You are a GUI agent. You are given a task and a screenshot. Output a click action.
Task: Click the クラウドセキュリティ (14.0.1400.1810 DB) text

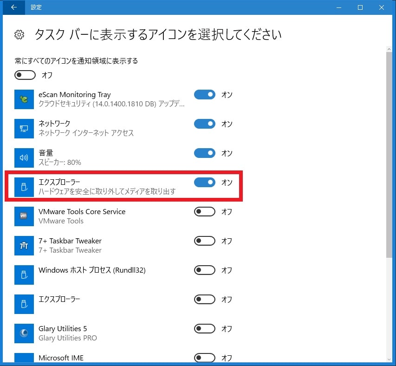click(x=97, y=104)
